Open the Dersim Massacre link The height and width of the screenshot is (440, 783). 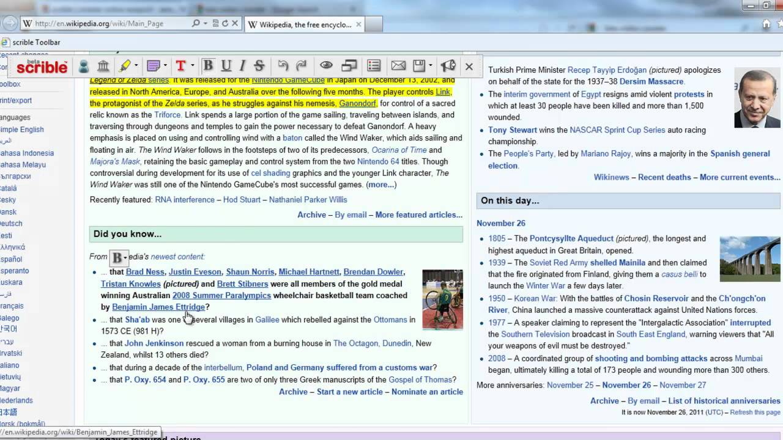tap(651, 82)
